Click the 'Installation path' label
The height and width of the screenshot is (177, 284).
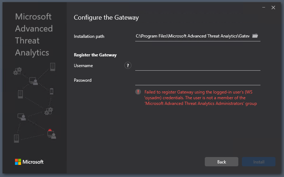coord(89,36)
